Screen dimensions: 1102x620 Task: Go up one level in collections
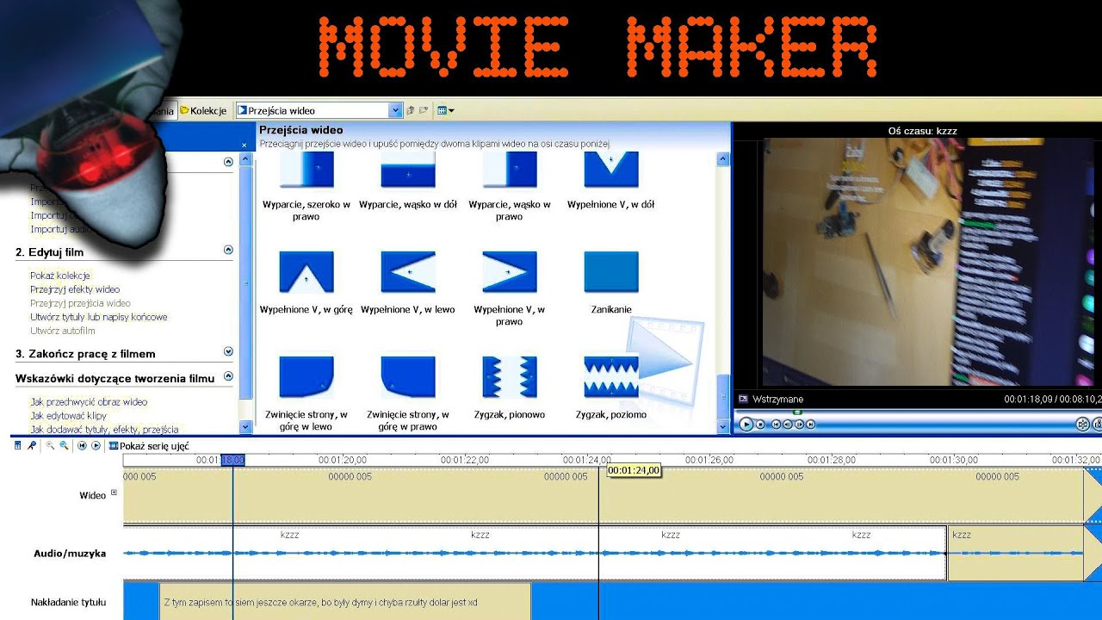pyautogui.click(x=411, y=110)
